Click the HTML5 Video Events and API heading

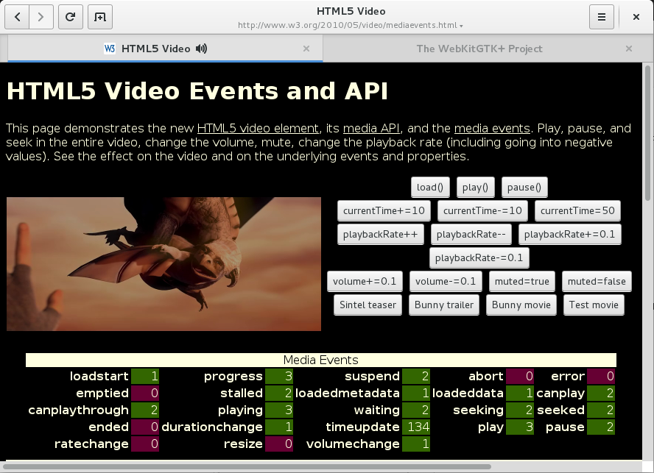(197, 91)
